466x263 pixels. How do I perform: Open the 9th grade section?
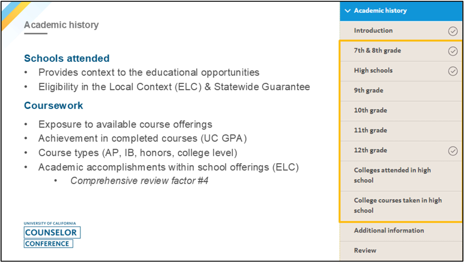click(x=368, y=91)
